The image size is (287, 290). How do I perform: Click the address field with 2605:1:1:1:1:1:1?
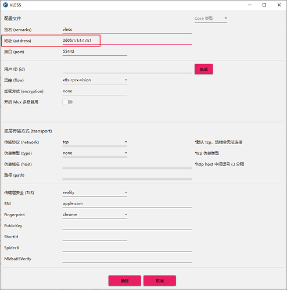127,41
